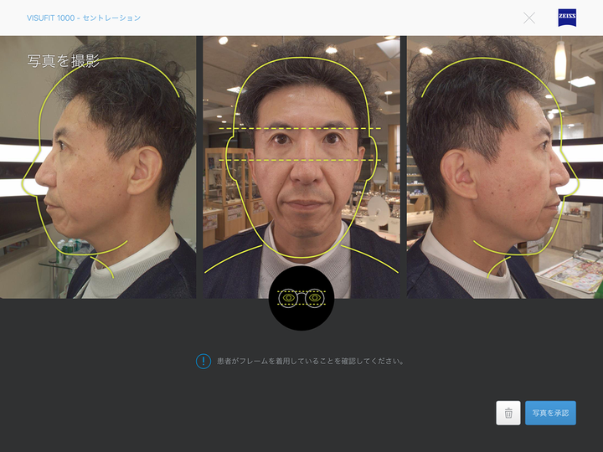The height and width of the screenshot is (452, 603).
Task: Select the right profile photo
Action: (505, 167)
